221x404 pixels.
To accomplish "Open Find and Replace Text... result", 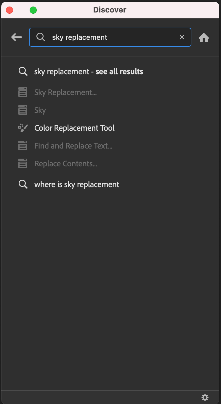I will [x=73, y=146].
